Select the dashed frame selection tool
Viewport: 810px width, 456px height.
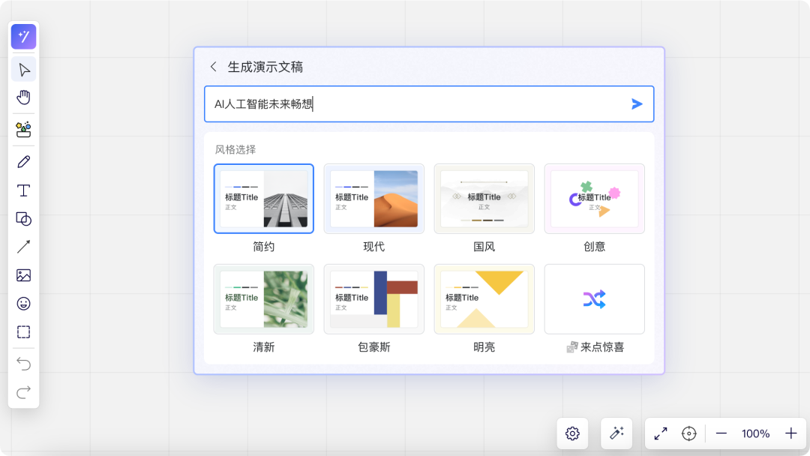[x=23, y=332]
